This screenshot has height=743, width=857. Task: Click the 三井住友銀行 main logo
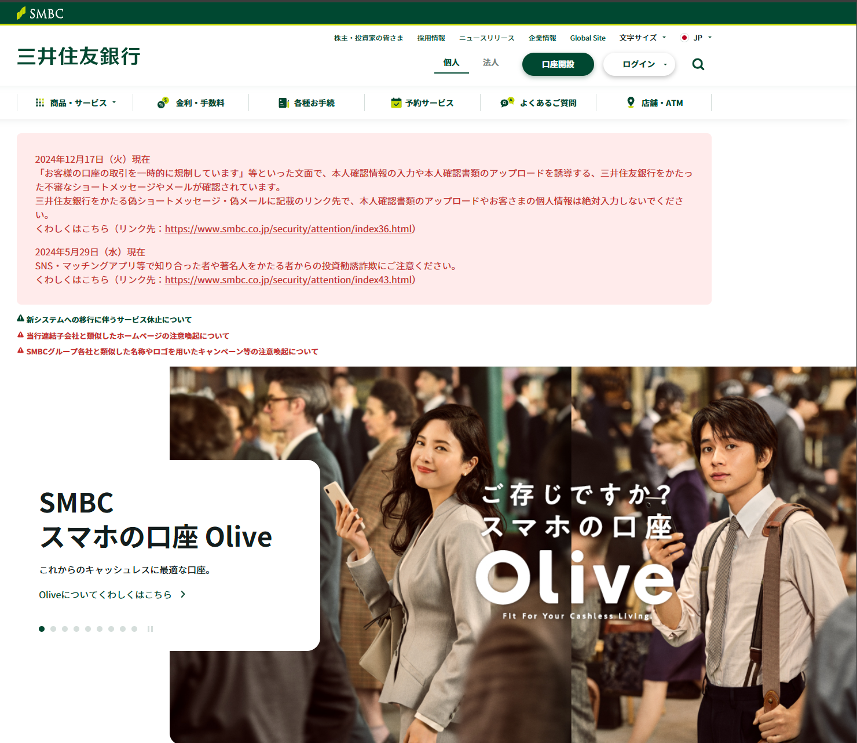[79, 56]
